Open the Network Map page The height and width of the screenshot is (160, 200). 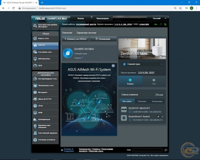click(45, 38)
